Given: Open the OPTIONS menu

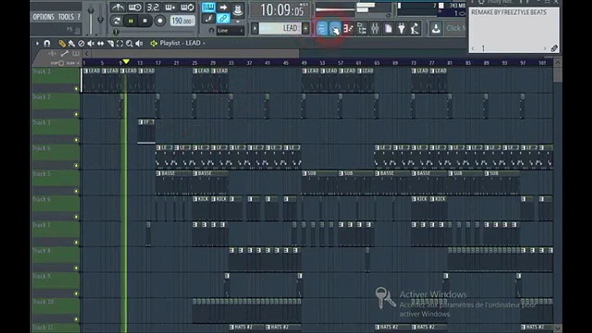Looking at the screenshot, I should (x=43, y=17).
